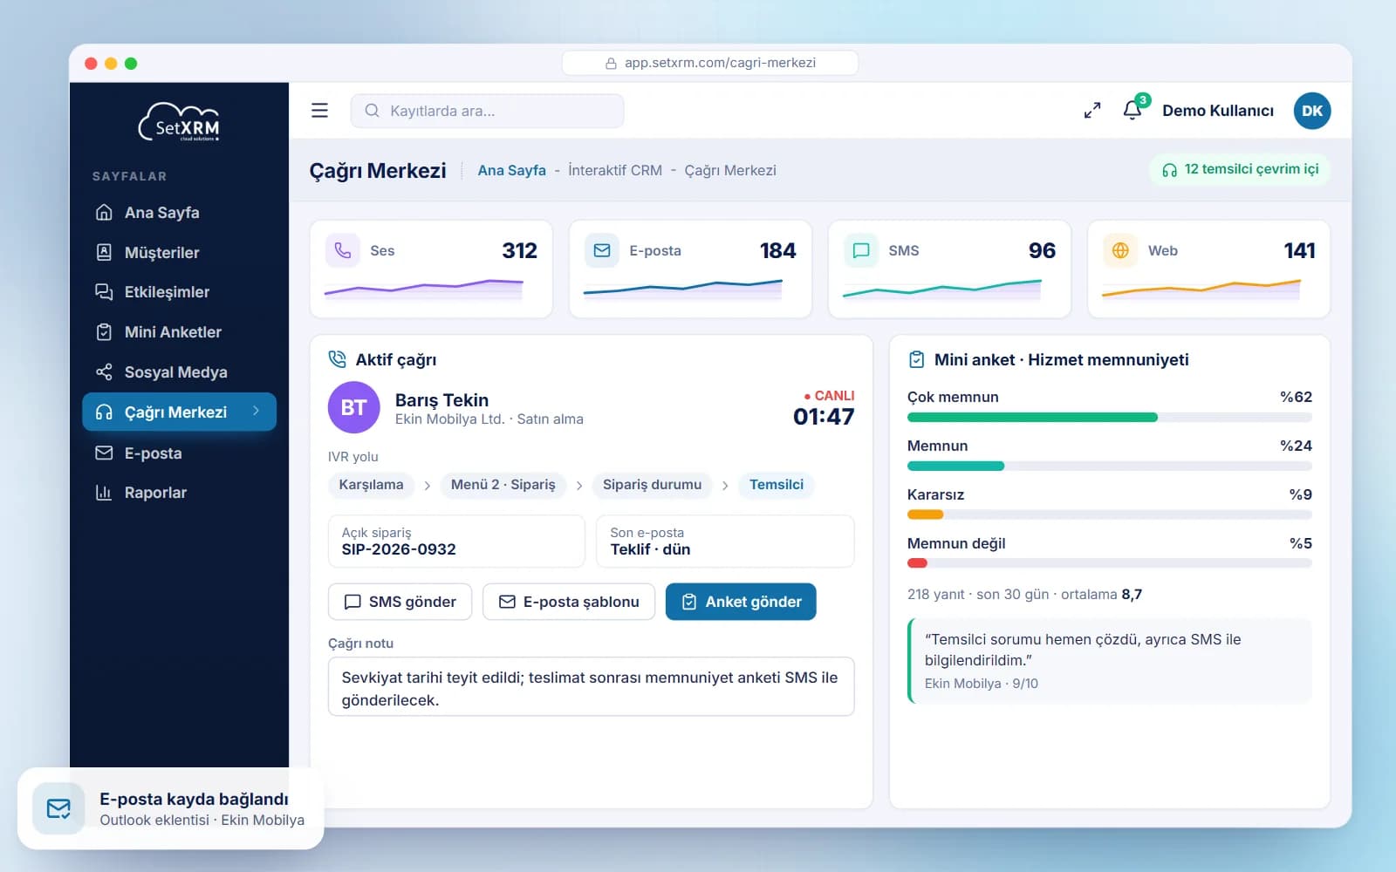The image size is (1396, 872).
Task: Click the toast envelope icon
Action: (58, 808)
